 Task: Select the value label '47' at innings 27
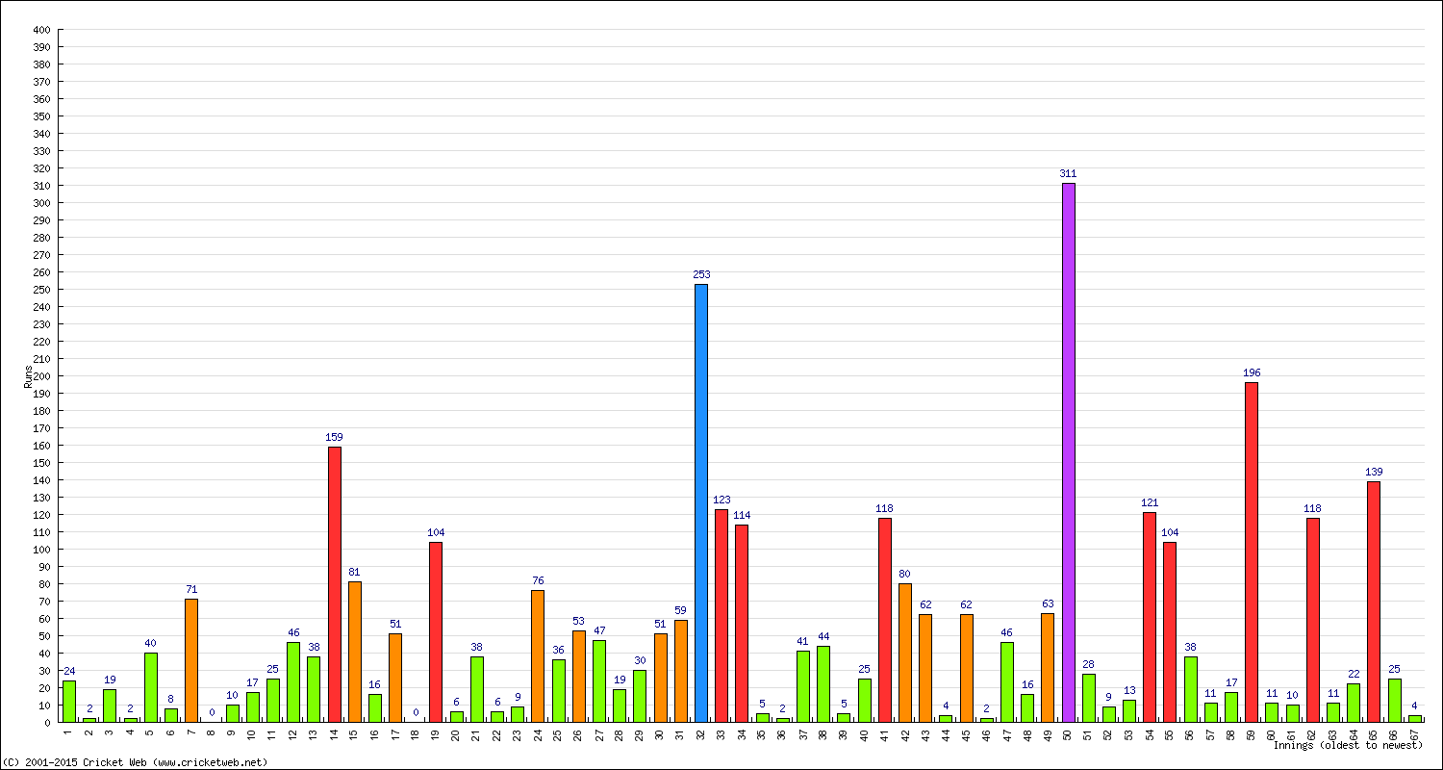(x=599, y=631)
